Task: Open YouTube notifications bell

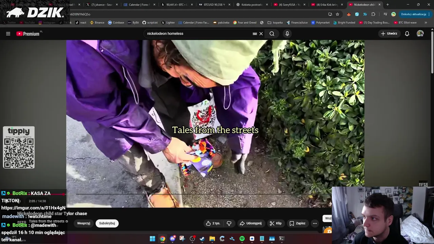Action: coord(407,34)
